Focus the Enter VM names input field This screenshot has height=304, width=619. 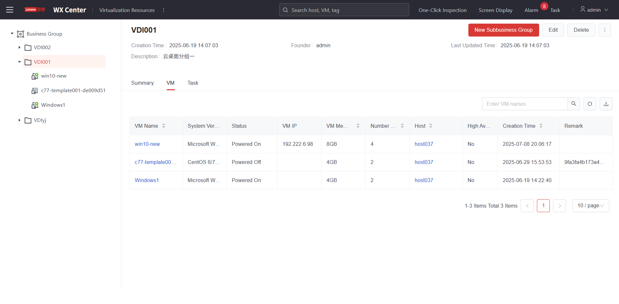point(524,104)
